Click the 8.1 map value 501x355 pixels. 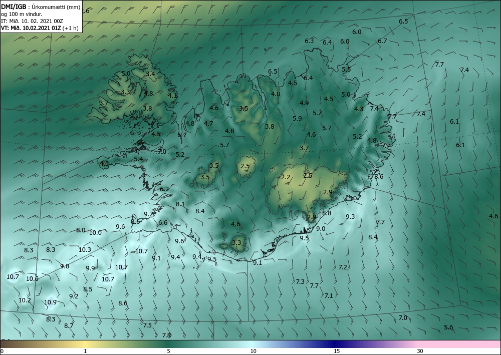[x=180, y=204]
